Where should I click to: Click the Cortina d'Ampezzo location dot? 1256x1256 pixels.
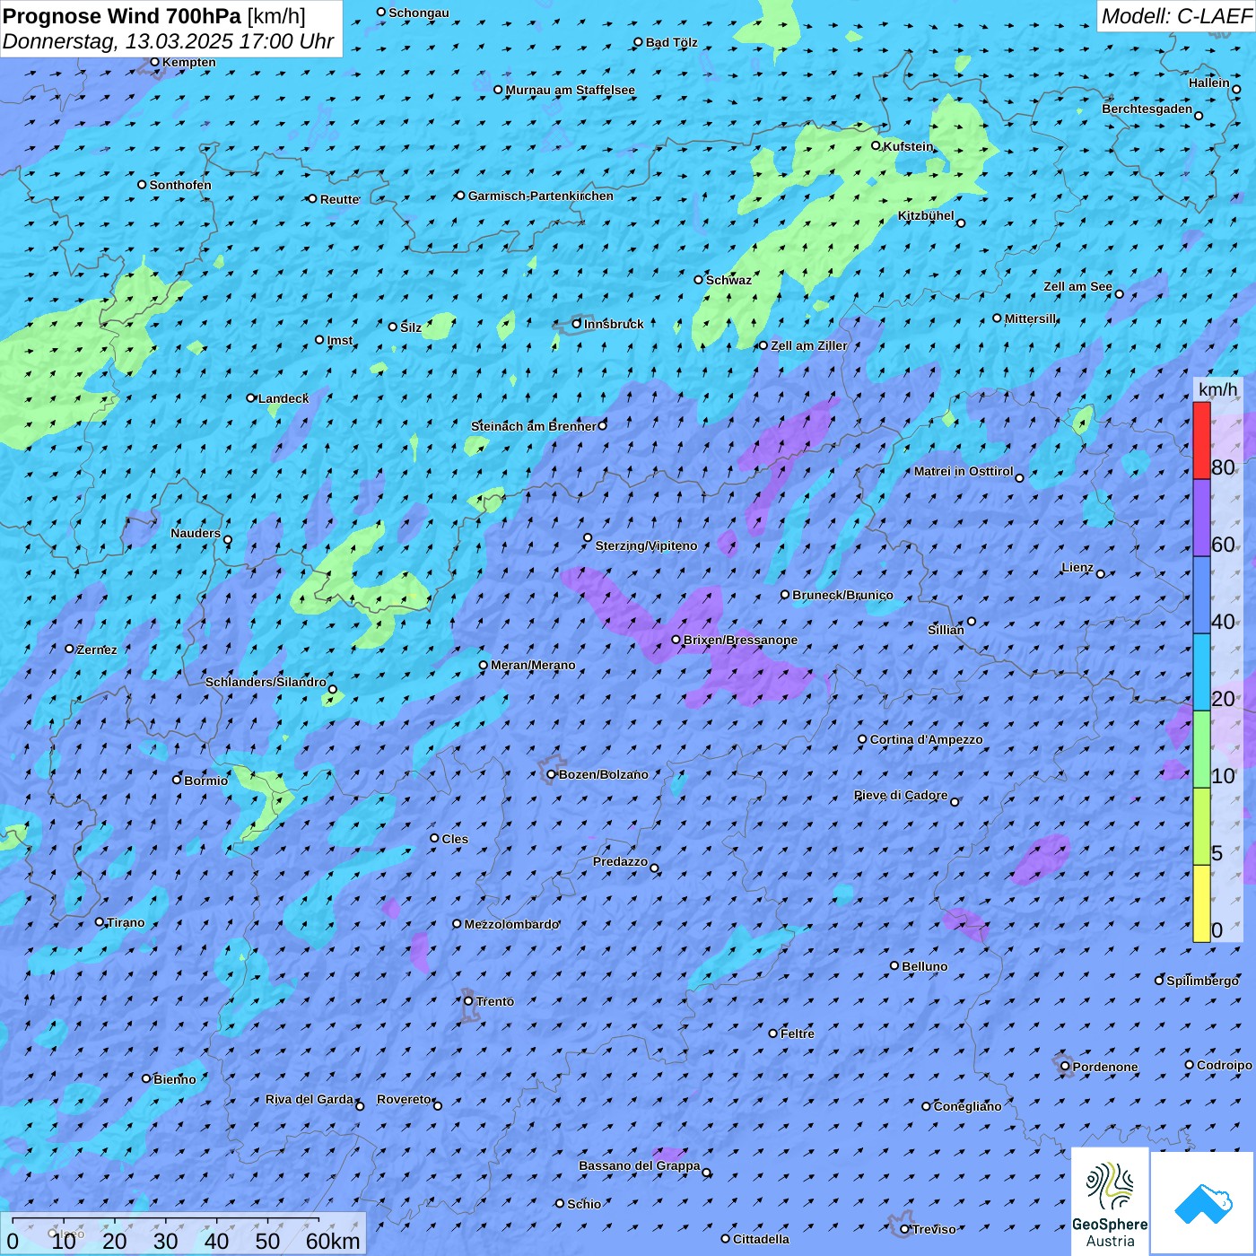point(862,739)
